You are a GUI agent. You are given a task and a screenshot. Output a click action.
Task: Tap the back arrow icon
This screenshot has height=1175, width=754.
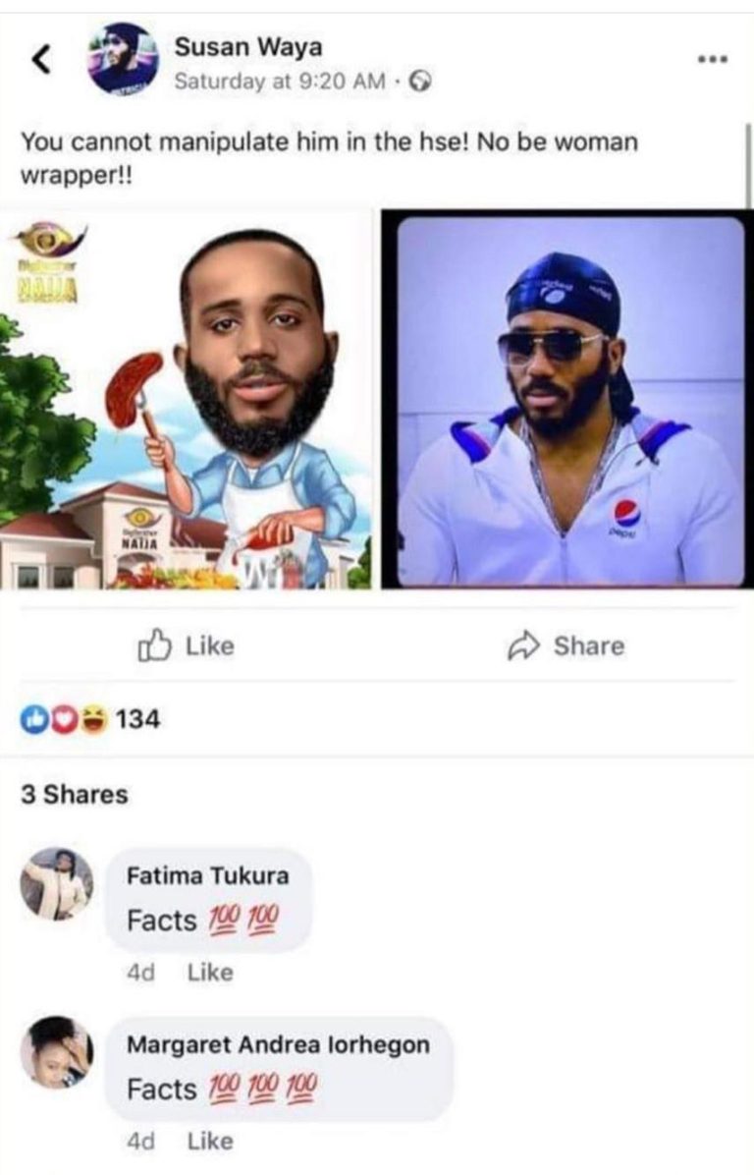coord(42,58)
